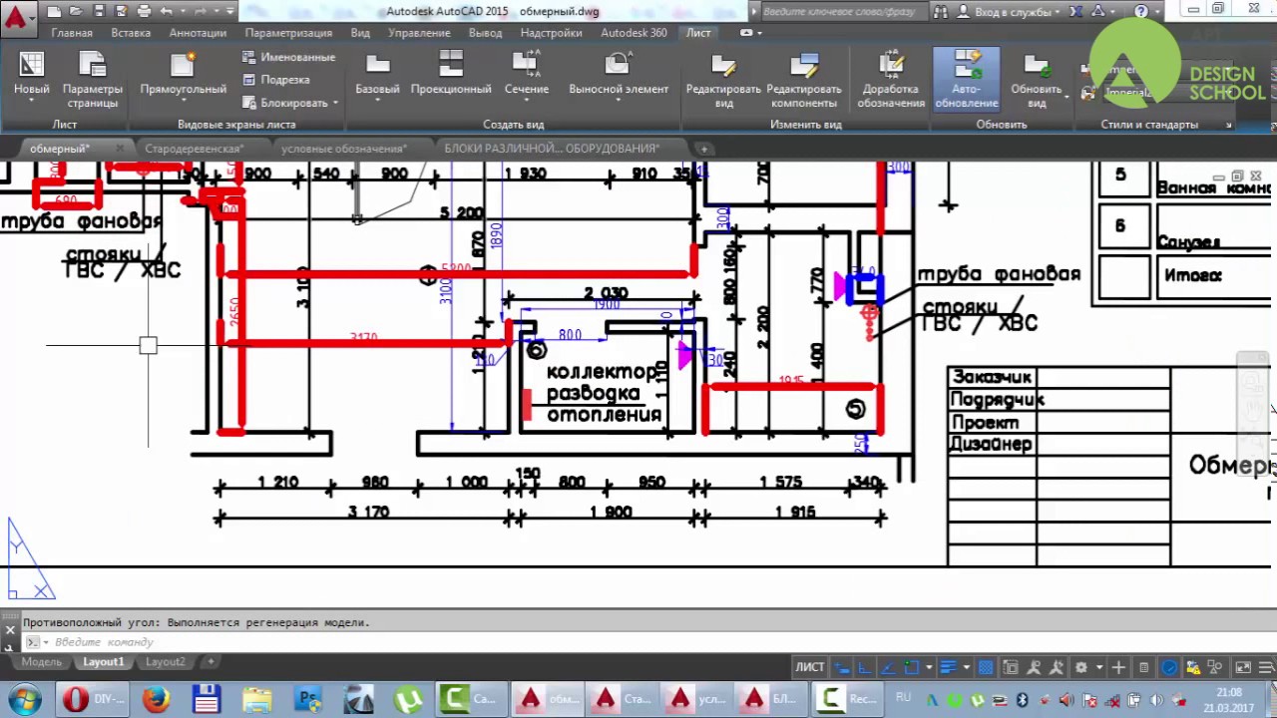Click the Обновить вид button
The height and width of the screenshot is (718, 1277).
point(1037,79)
